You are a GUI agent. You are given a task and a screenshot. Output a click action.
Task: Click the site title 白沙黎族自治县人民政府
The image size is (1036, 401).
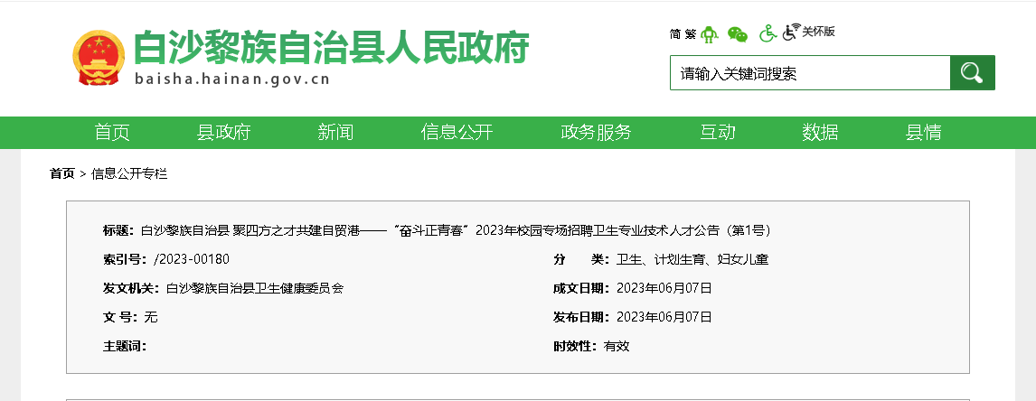pos(331,47)
